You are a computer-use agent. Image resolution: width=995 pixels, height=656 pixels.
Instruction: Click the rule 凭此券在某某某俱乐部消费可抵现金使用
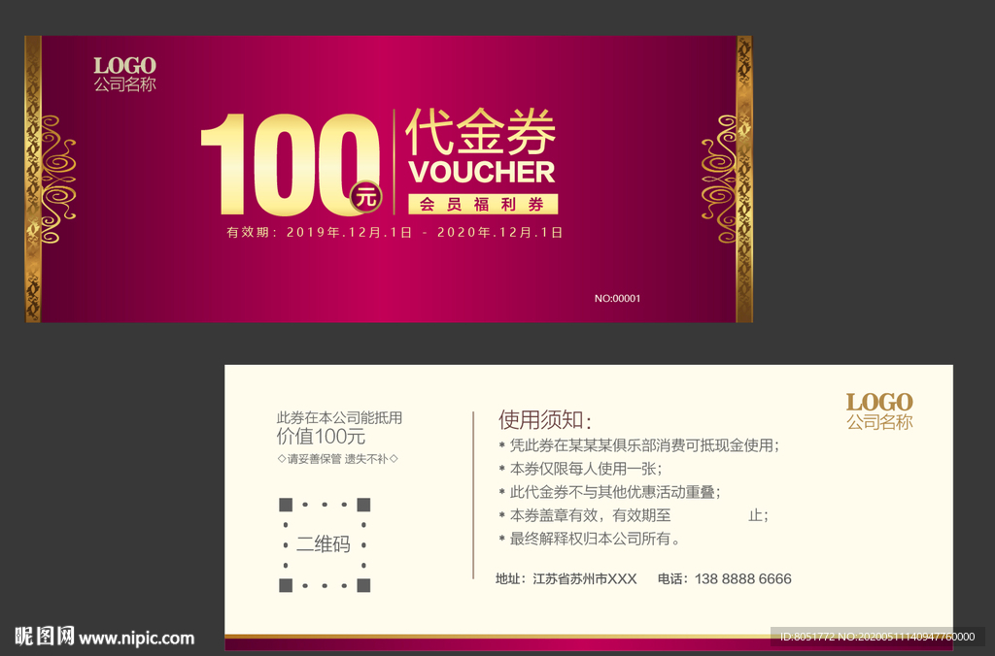(x=639, y=445)
